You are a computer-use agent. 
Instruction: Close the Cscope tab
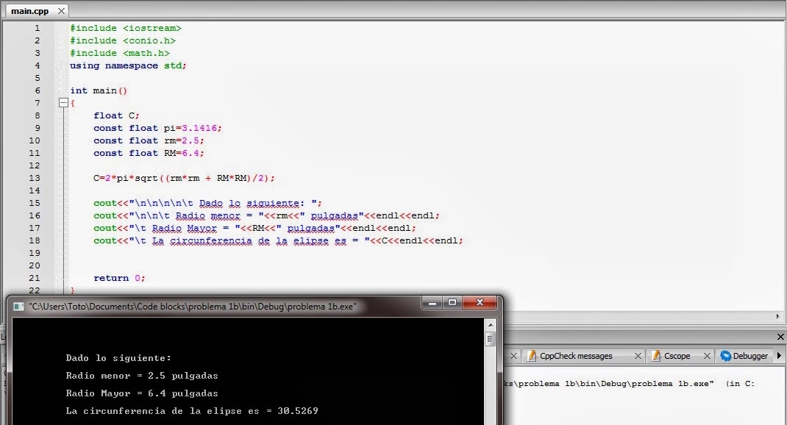705,356
